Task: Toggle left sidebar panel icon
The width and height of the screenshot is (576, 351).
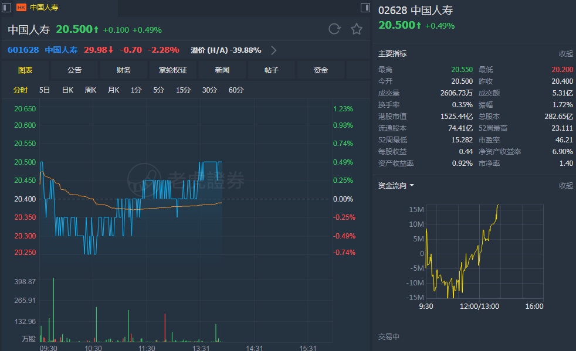Action: pyautogui.click(x=6, y=8)
